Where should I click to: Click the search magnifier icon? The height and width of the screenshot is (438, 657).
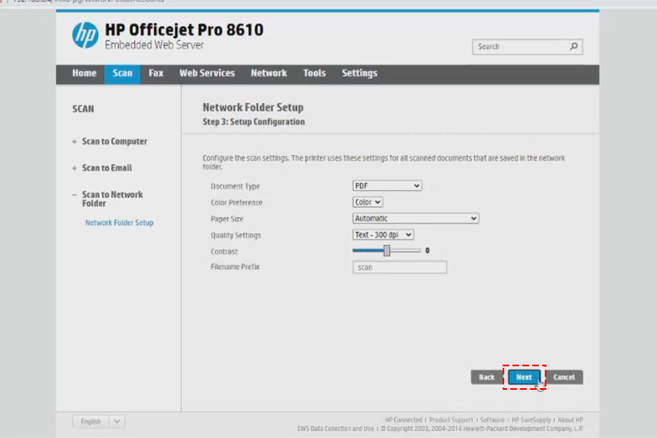coord(573,47)
